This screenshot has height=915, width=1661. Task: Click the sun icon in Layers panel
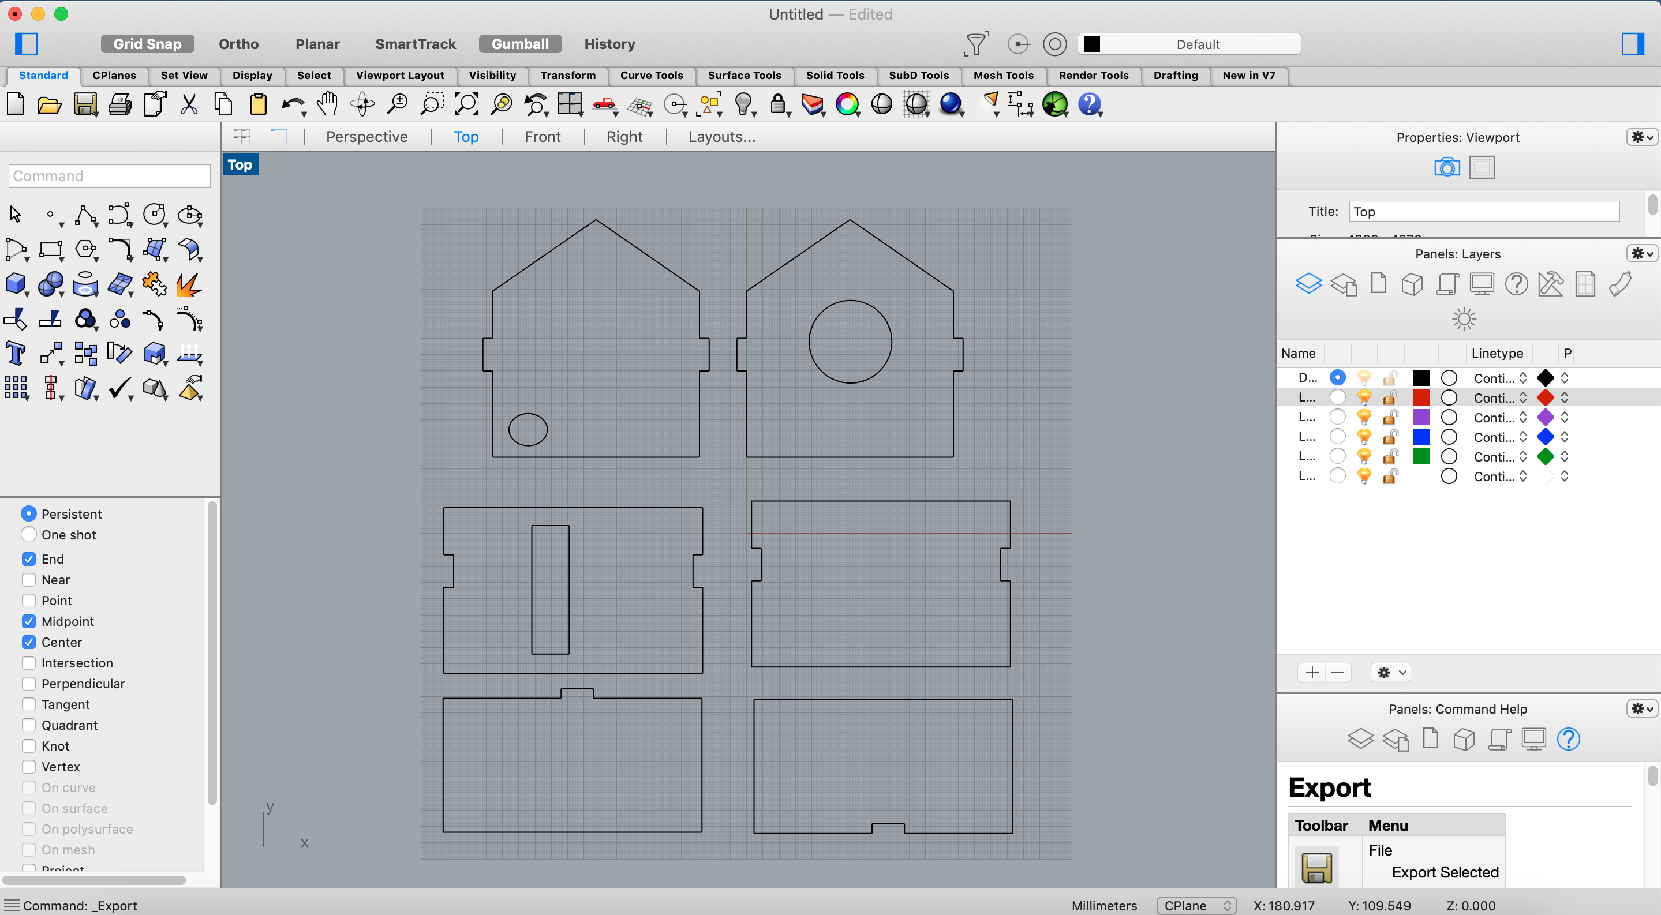(x=1464, y=319)
